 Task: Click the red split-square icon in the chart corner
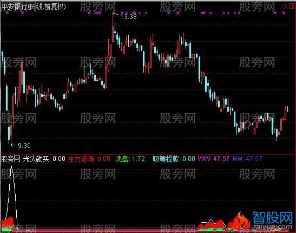[x=292, y=6]
